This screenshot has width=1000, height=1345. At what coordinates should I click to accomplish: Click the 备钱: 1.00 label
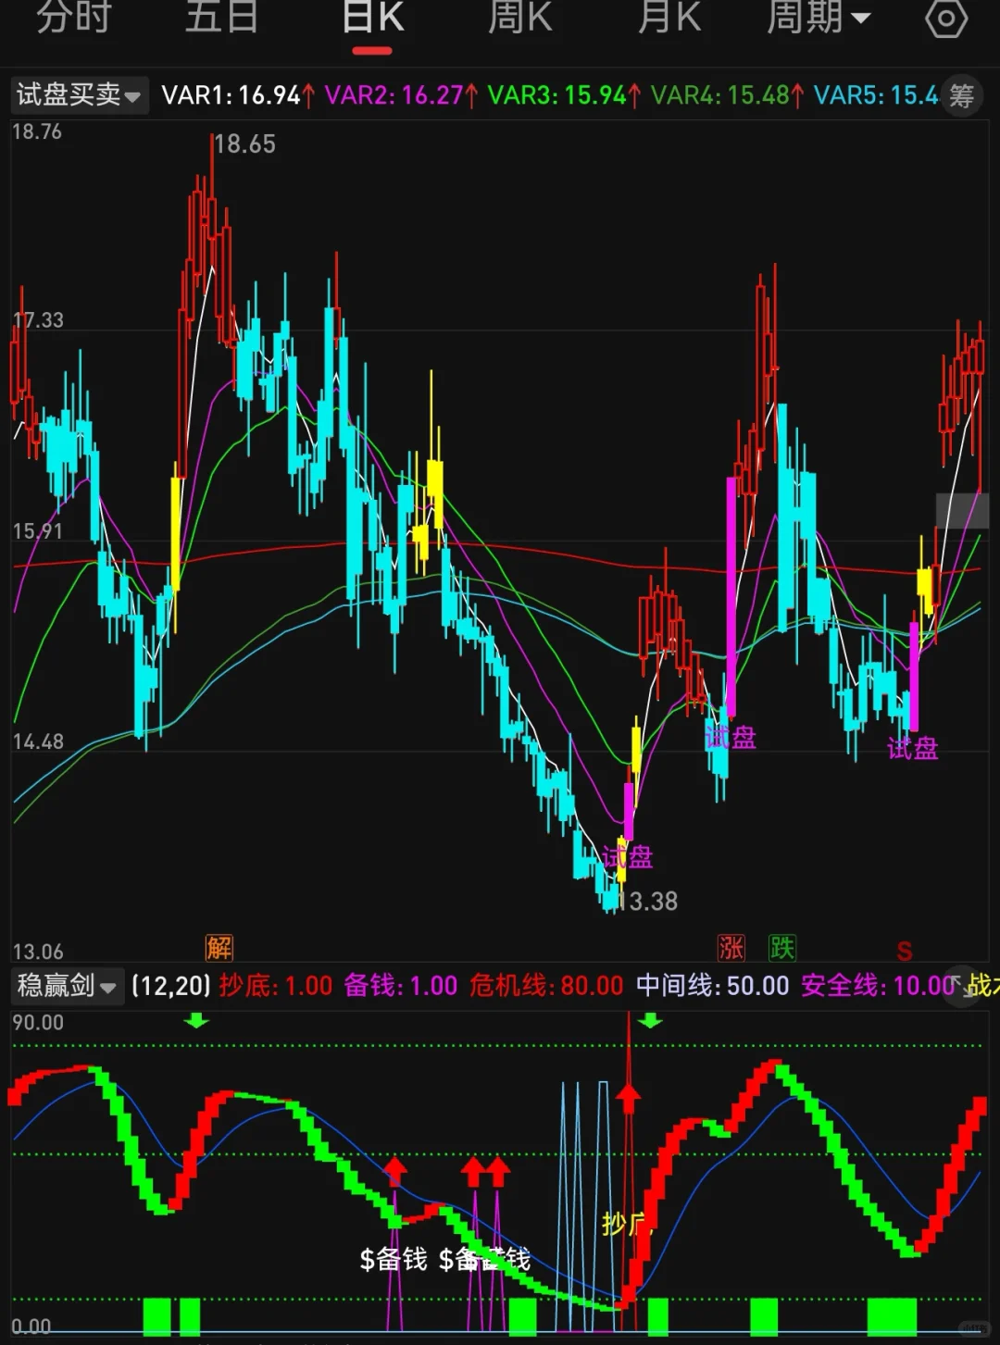(x=401, y=986)
